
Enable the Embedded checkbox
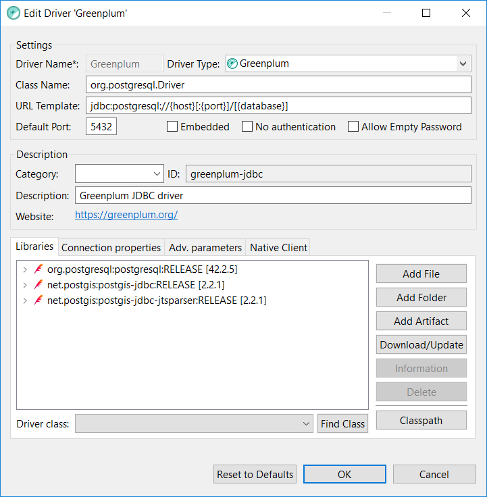172,126
